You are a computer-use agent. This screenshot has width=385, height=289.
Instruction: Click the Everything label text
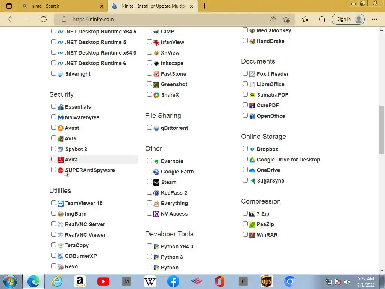[x=174, y=204]
